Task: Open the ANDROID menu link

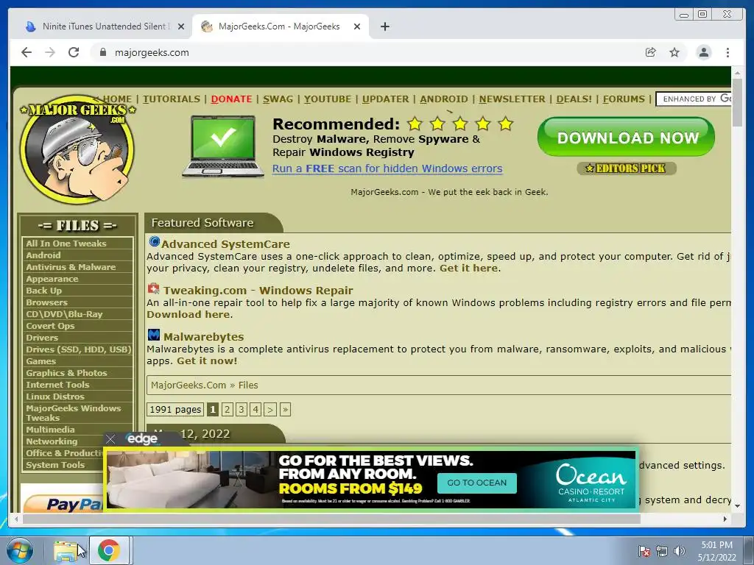Action: pos(444,99)
